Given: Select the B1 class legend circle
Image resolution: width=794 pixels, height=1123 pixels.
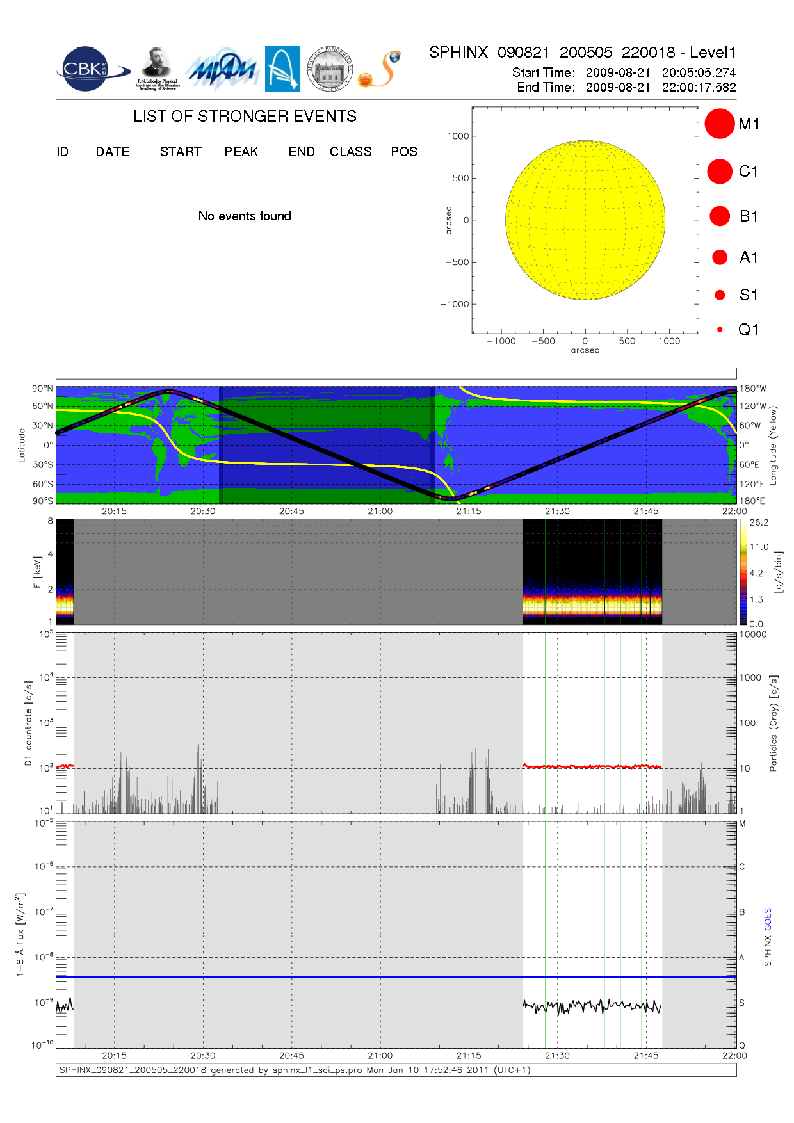Looking at the screenshot, I should pyautogui.click(x=720, y=216).
